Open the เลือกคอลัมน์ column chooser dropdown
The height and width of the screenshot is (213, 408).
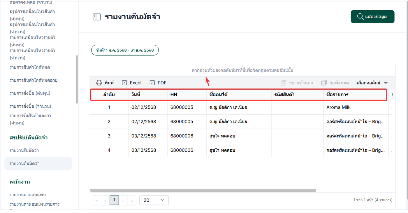point(372,83)
